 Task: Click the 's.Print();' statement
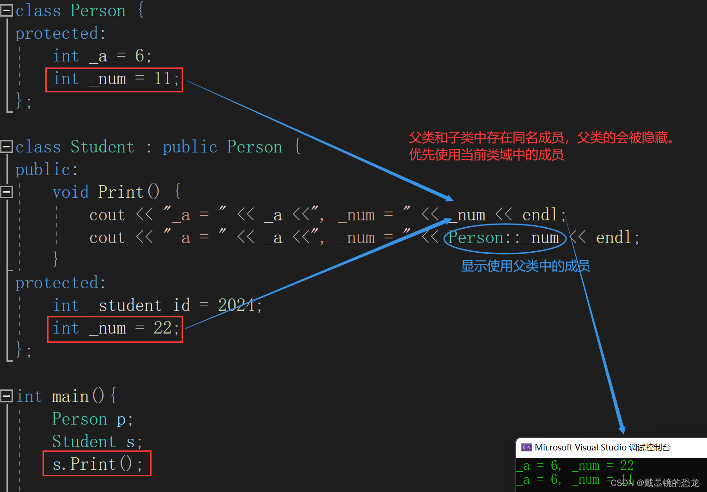click(97, 464)
